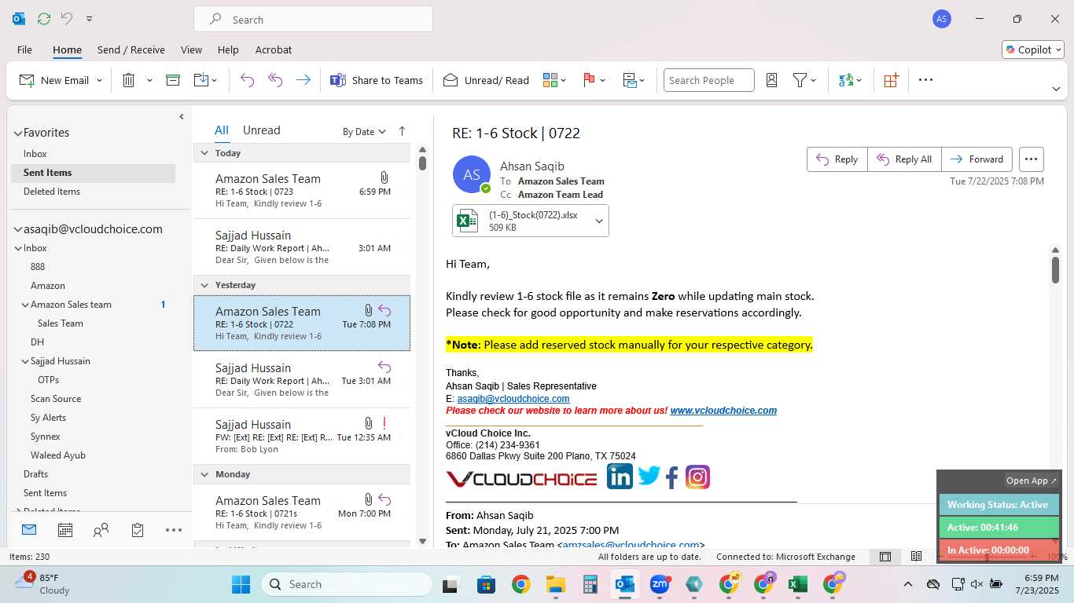Image resolution: width=1074 pixels, height=603 pixels.
Task: Open www.vcloudchoice.com link
Action: [723, 411]
